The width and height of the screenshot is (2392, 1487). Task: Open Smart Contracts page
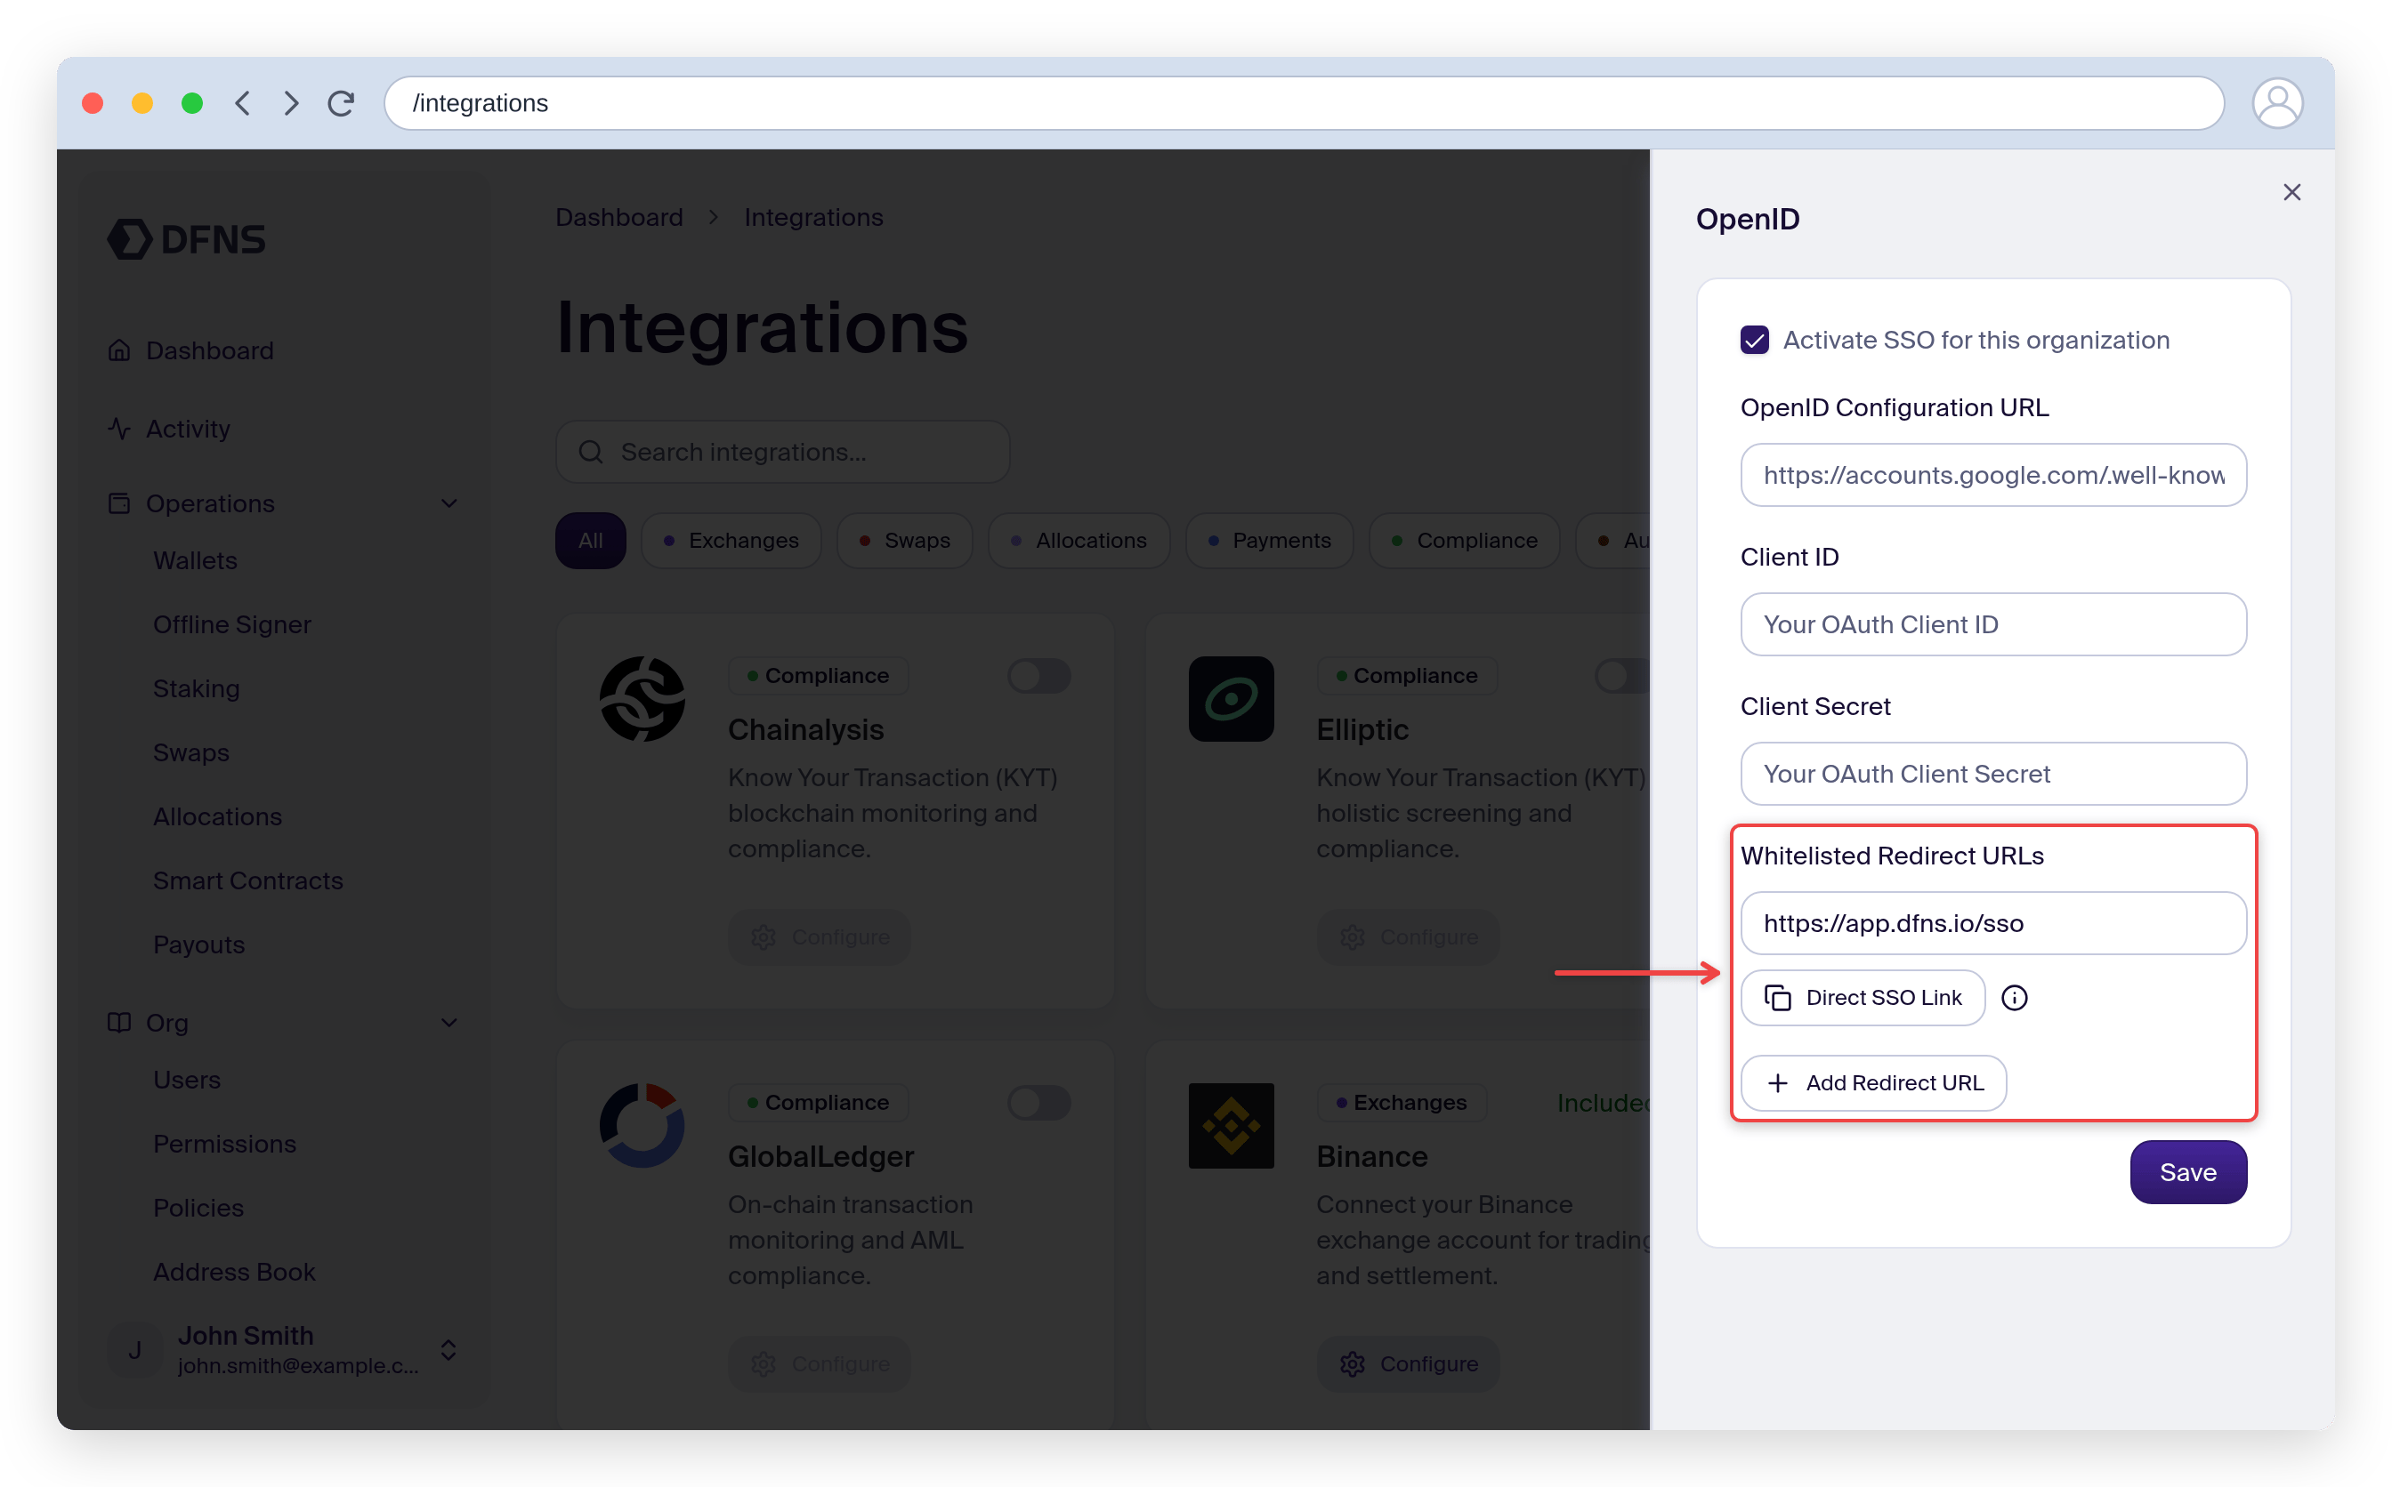tap(248, 880)
